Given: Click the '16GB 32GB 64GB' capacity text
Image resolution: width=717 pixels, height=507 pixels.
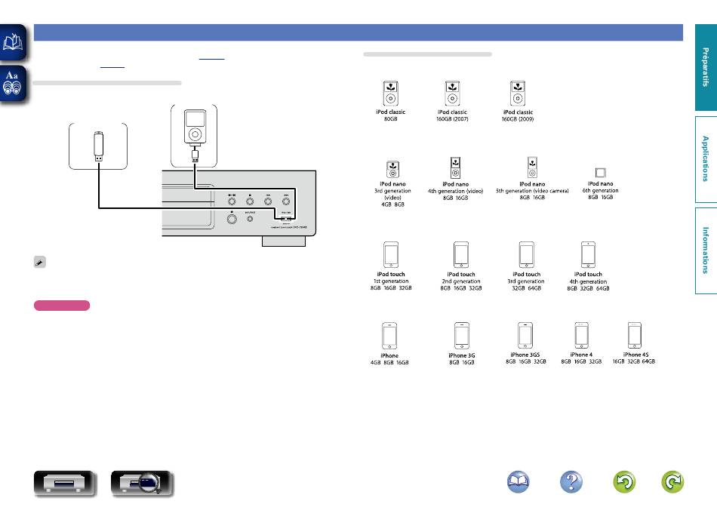Looking at the screenshot, I should (x=634, y=361).
